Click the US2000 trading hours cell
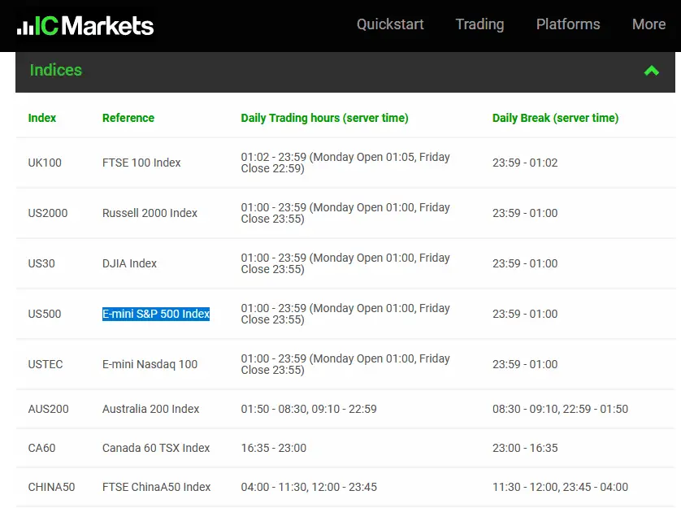This screenshot has height=508, width=681. coord(345,213)
